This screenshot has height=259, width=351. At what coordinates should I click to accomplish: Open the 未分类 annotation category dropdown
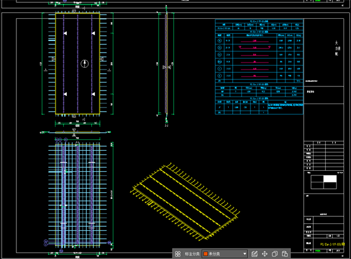click(225, 254)
